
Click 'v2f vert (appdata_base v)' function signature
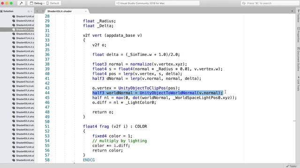112,35
